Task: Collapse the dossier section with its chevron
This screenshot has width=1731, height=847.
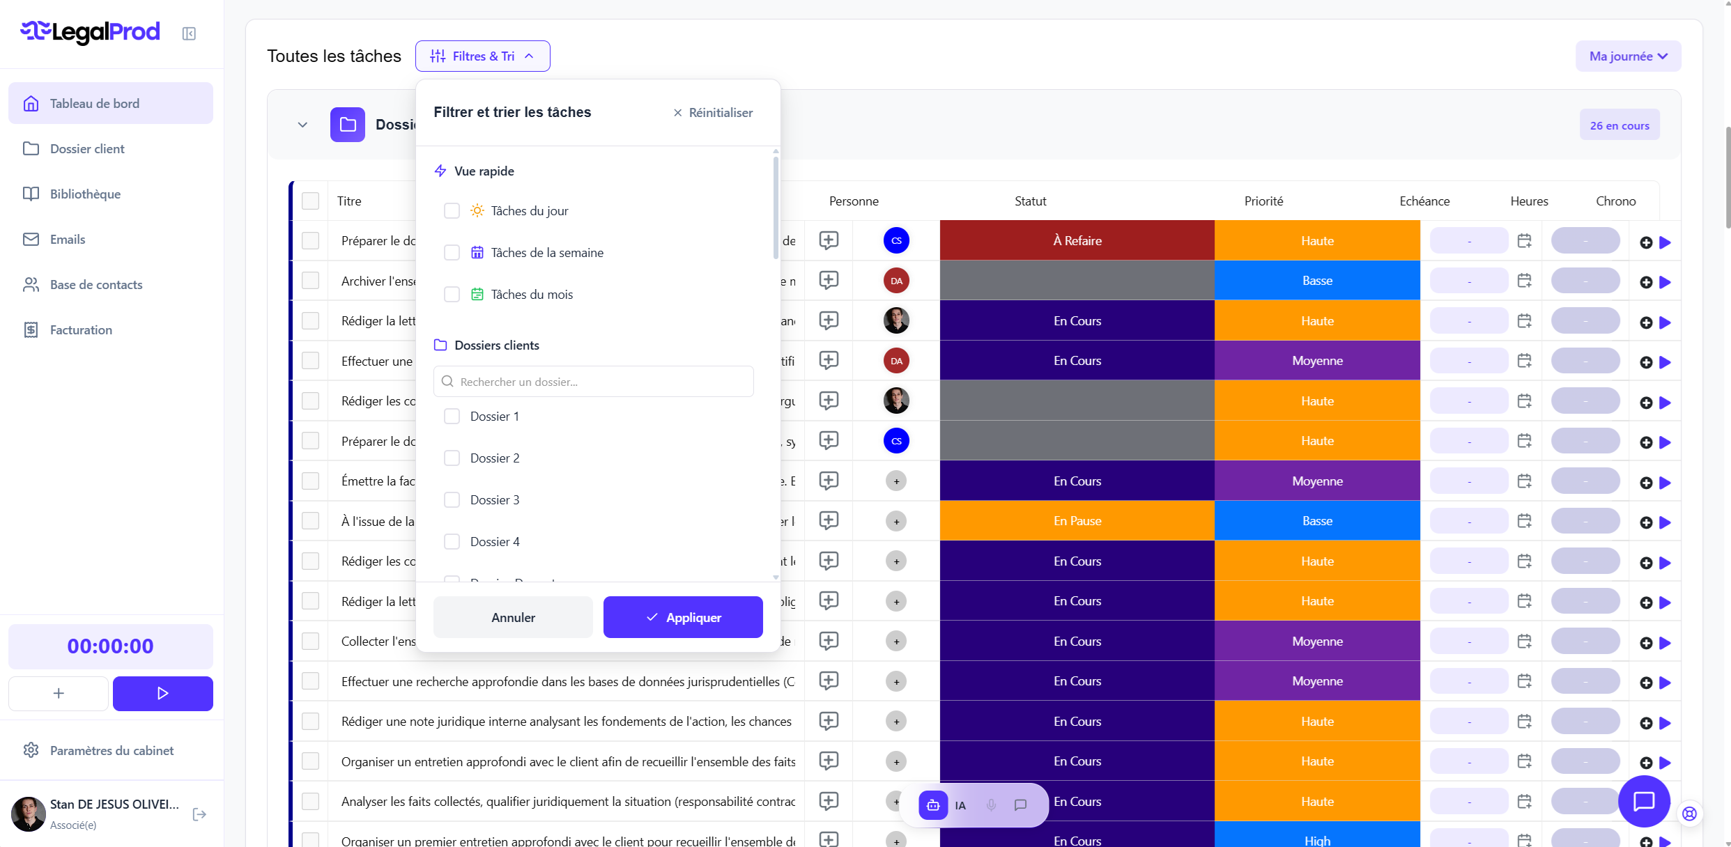Action: pos(302,125)
